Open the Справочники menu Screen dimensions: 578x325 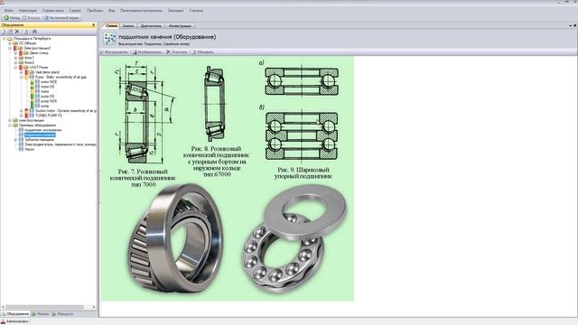pyautogui.click(x=52, y=11)
